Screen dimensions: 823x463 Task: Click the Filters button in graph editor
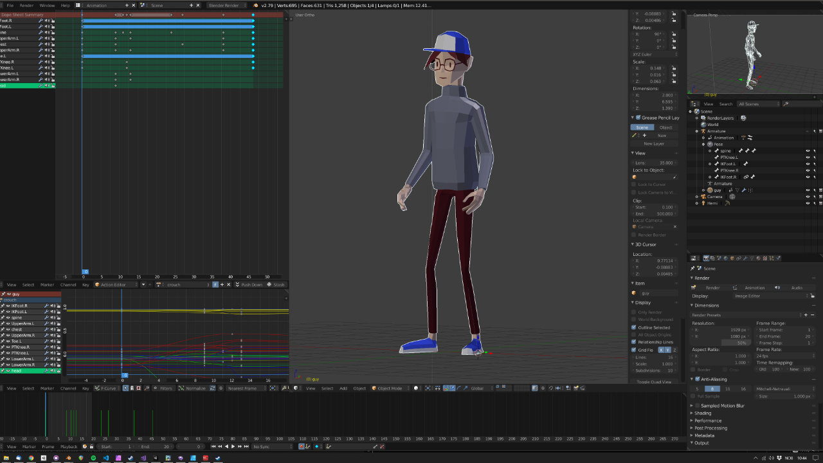(165, 388)
